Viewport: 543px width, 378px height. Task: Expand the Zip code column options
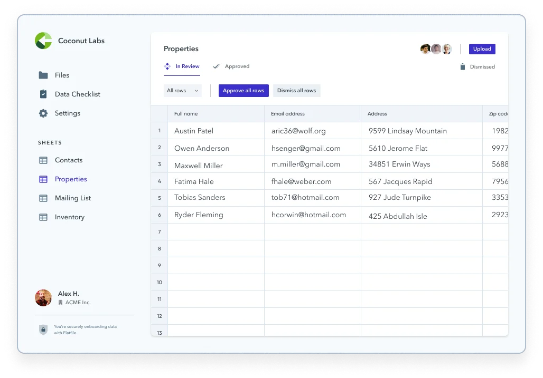tap(497, 113)
